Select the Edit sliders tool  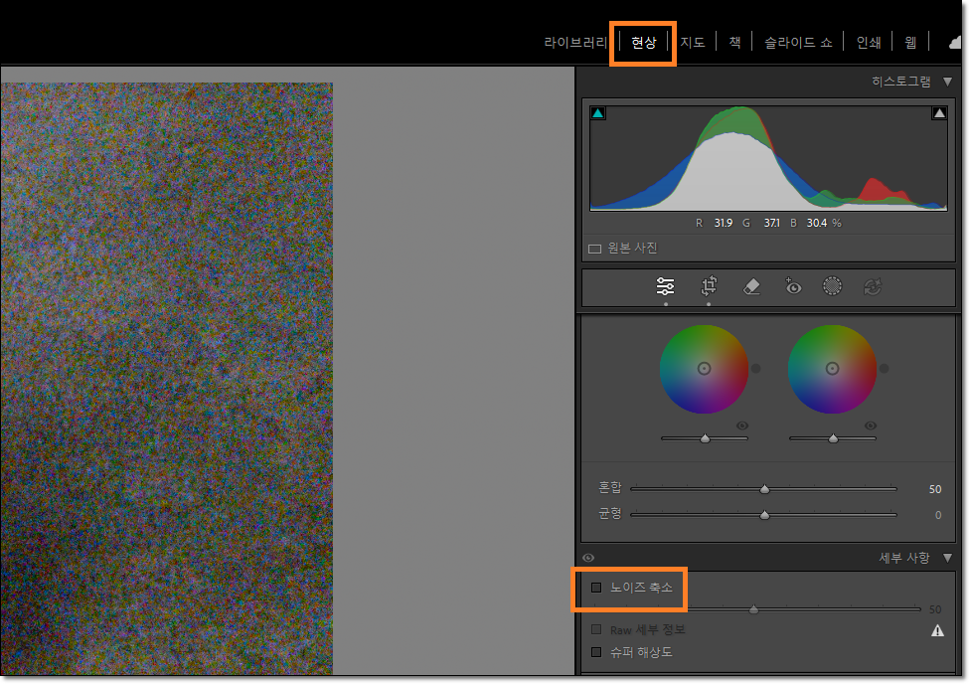point(665,286)
